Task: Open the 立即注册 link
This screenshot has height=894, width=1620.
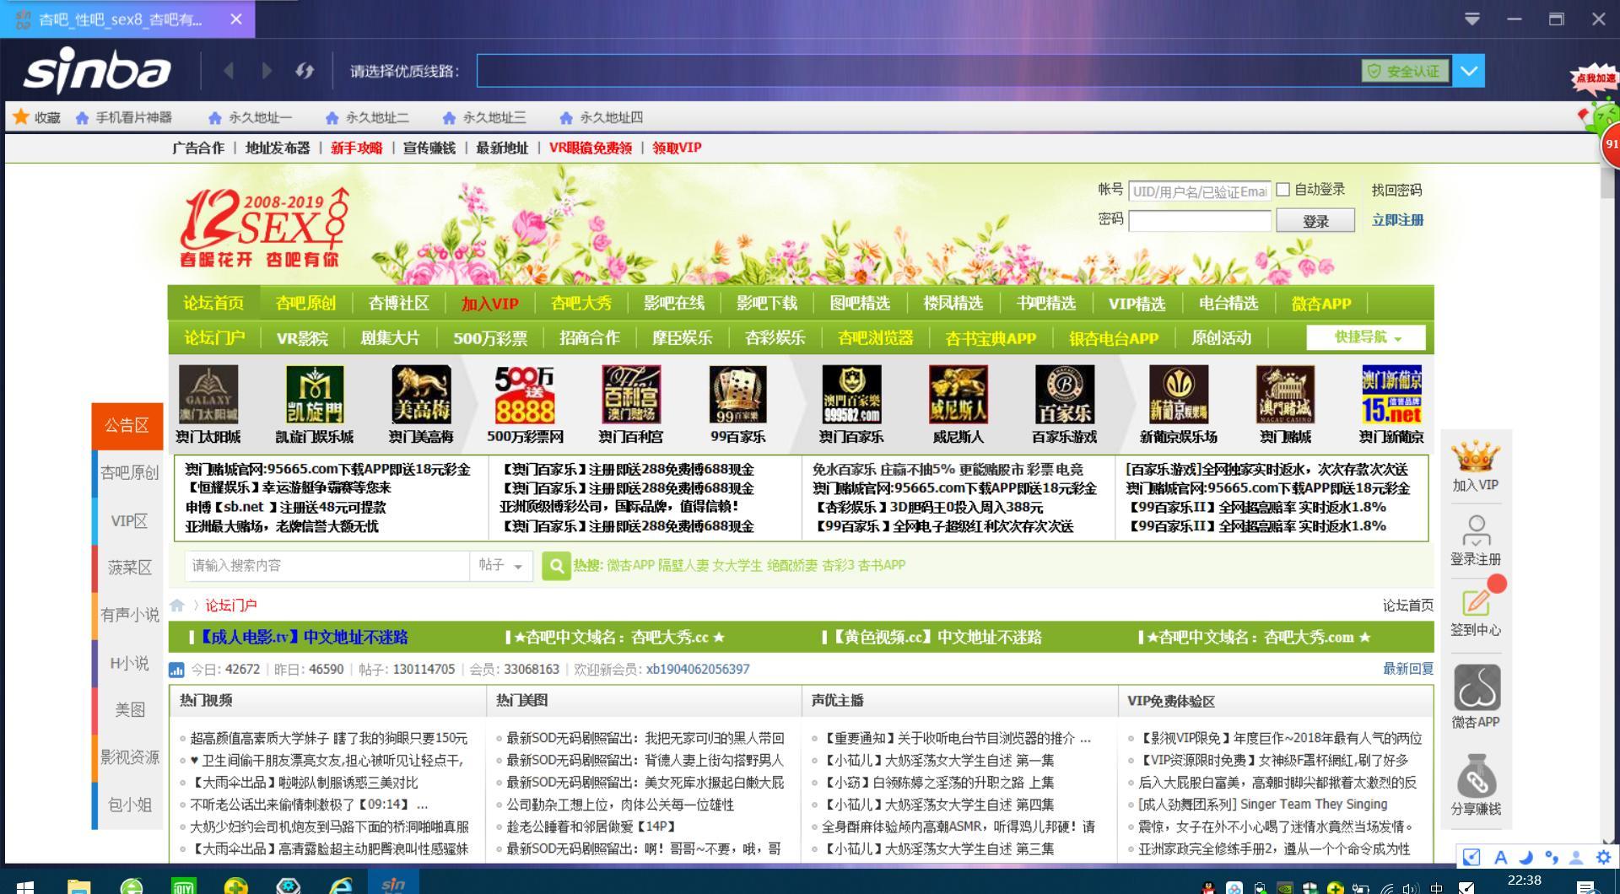Action: pos(1397,220)
